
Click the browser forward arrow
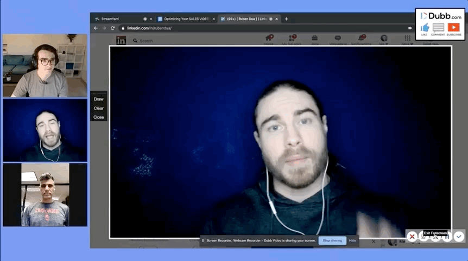coord(104,28)
